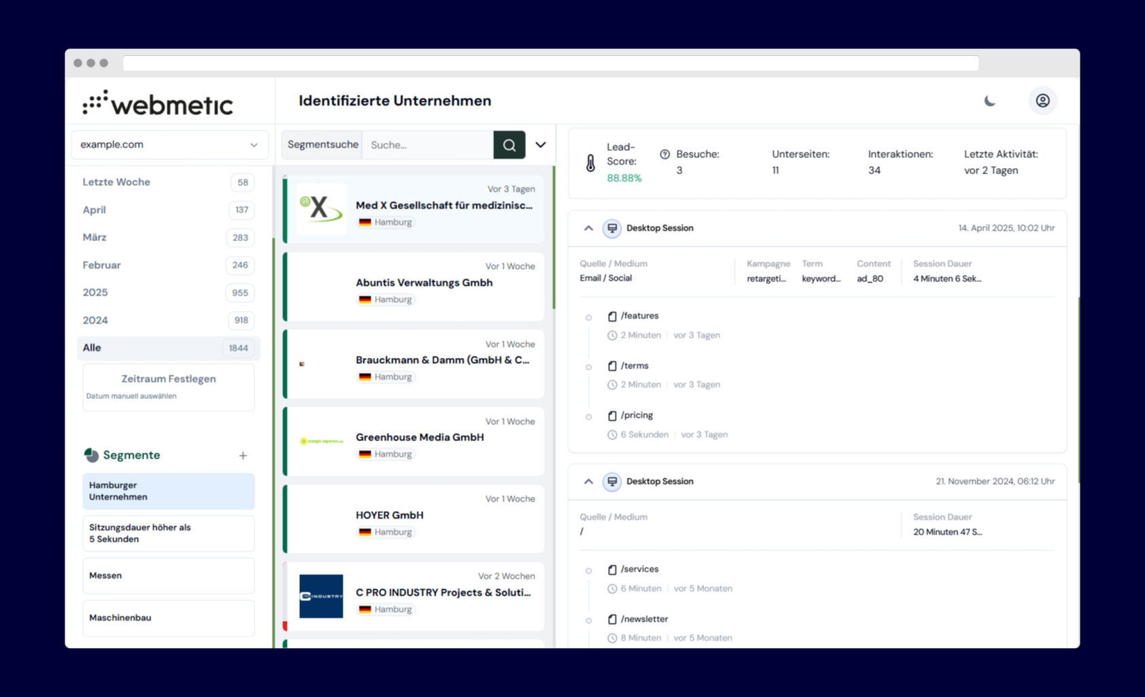Click the Segmente pie chart icon
This screenshot has width=1145, height=697.
click(x=91, y=455)
